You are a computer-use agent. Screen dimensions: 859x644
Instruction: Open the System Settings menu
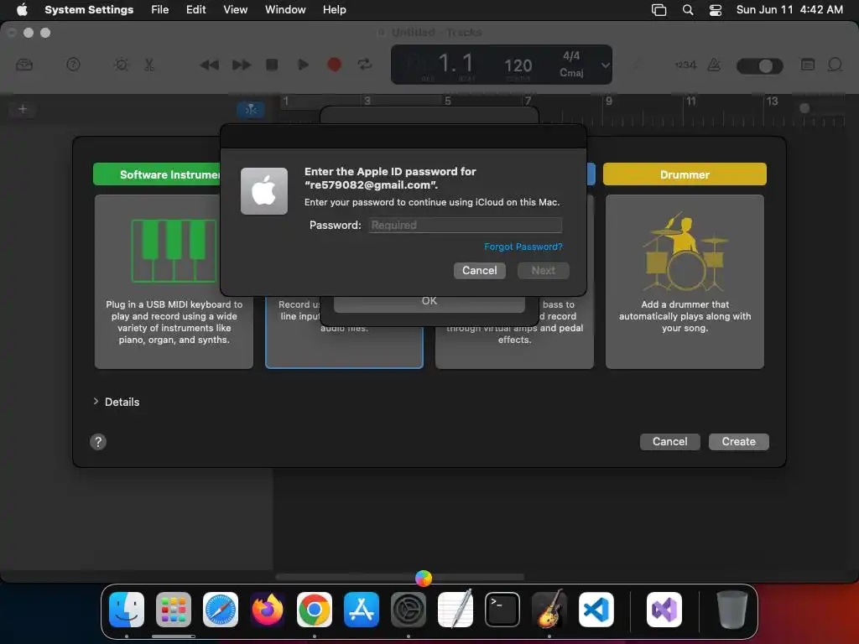coord(89,10)
